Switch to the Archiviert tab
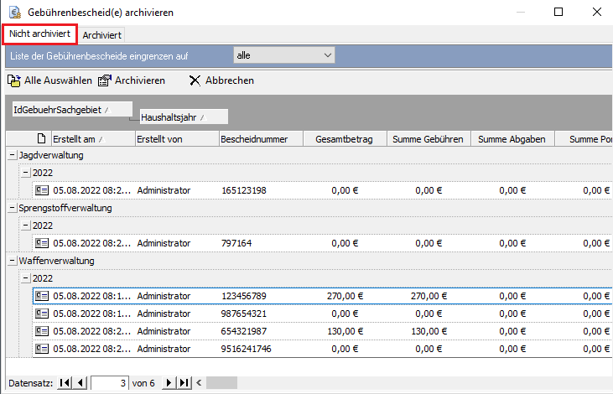613x394 pixels. pyautogui.click(x=102, y=35)
